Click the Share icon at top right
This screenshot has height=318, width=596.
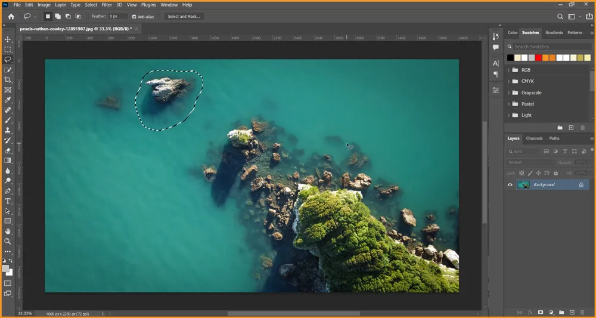(x=589, y=16)
